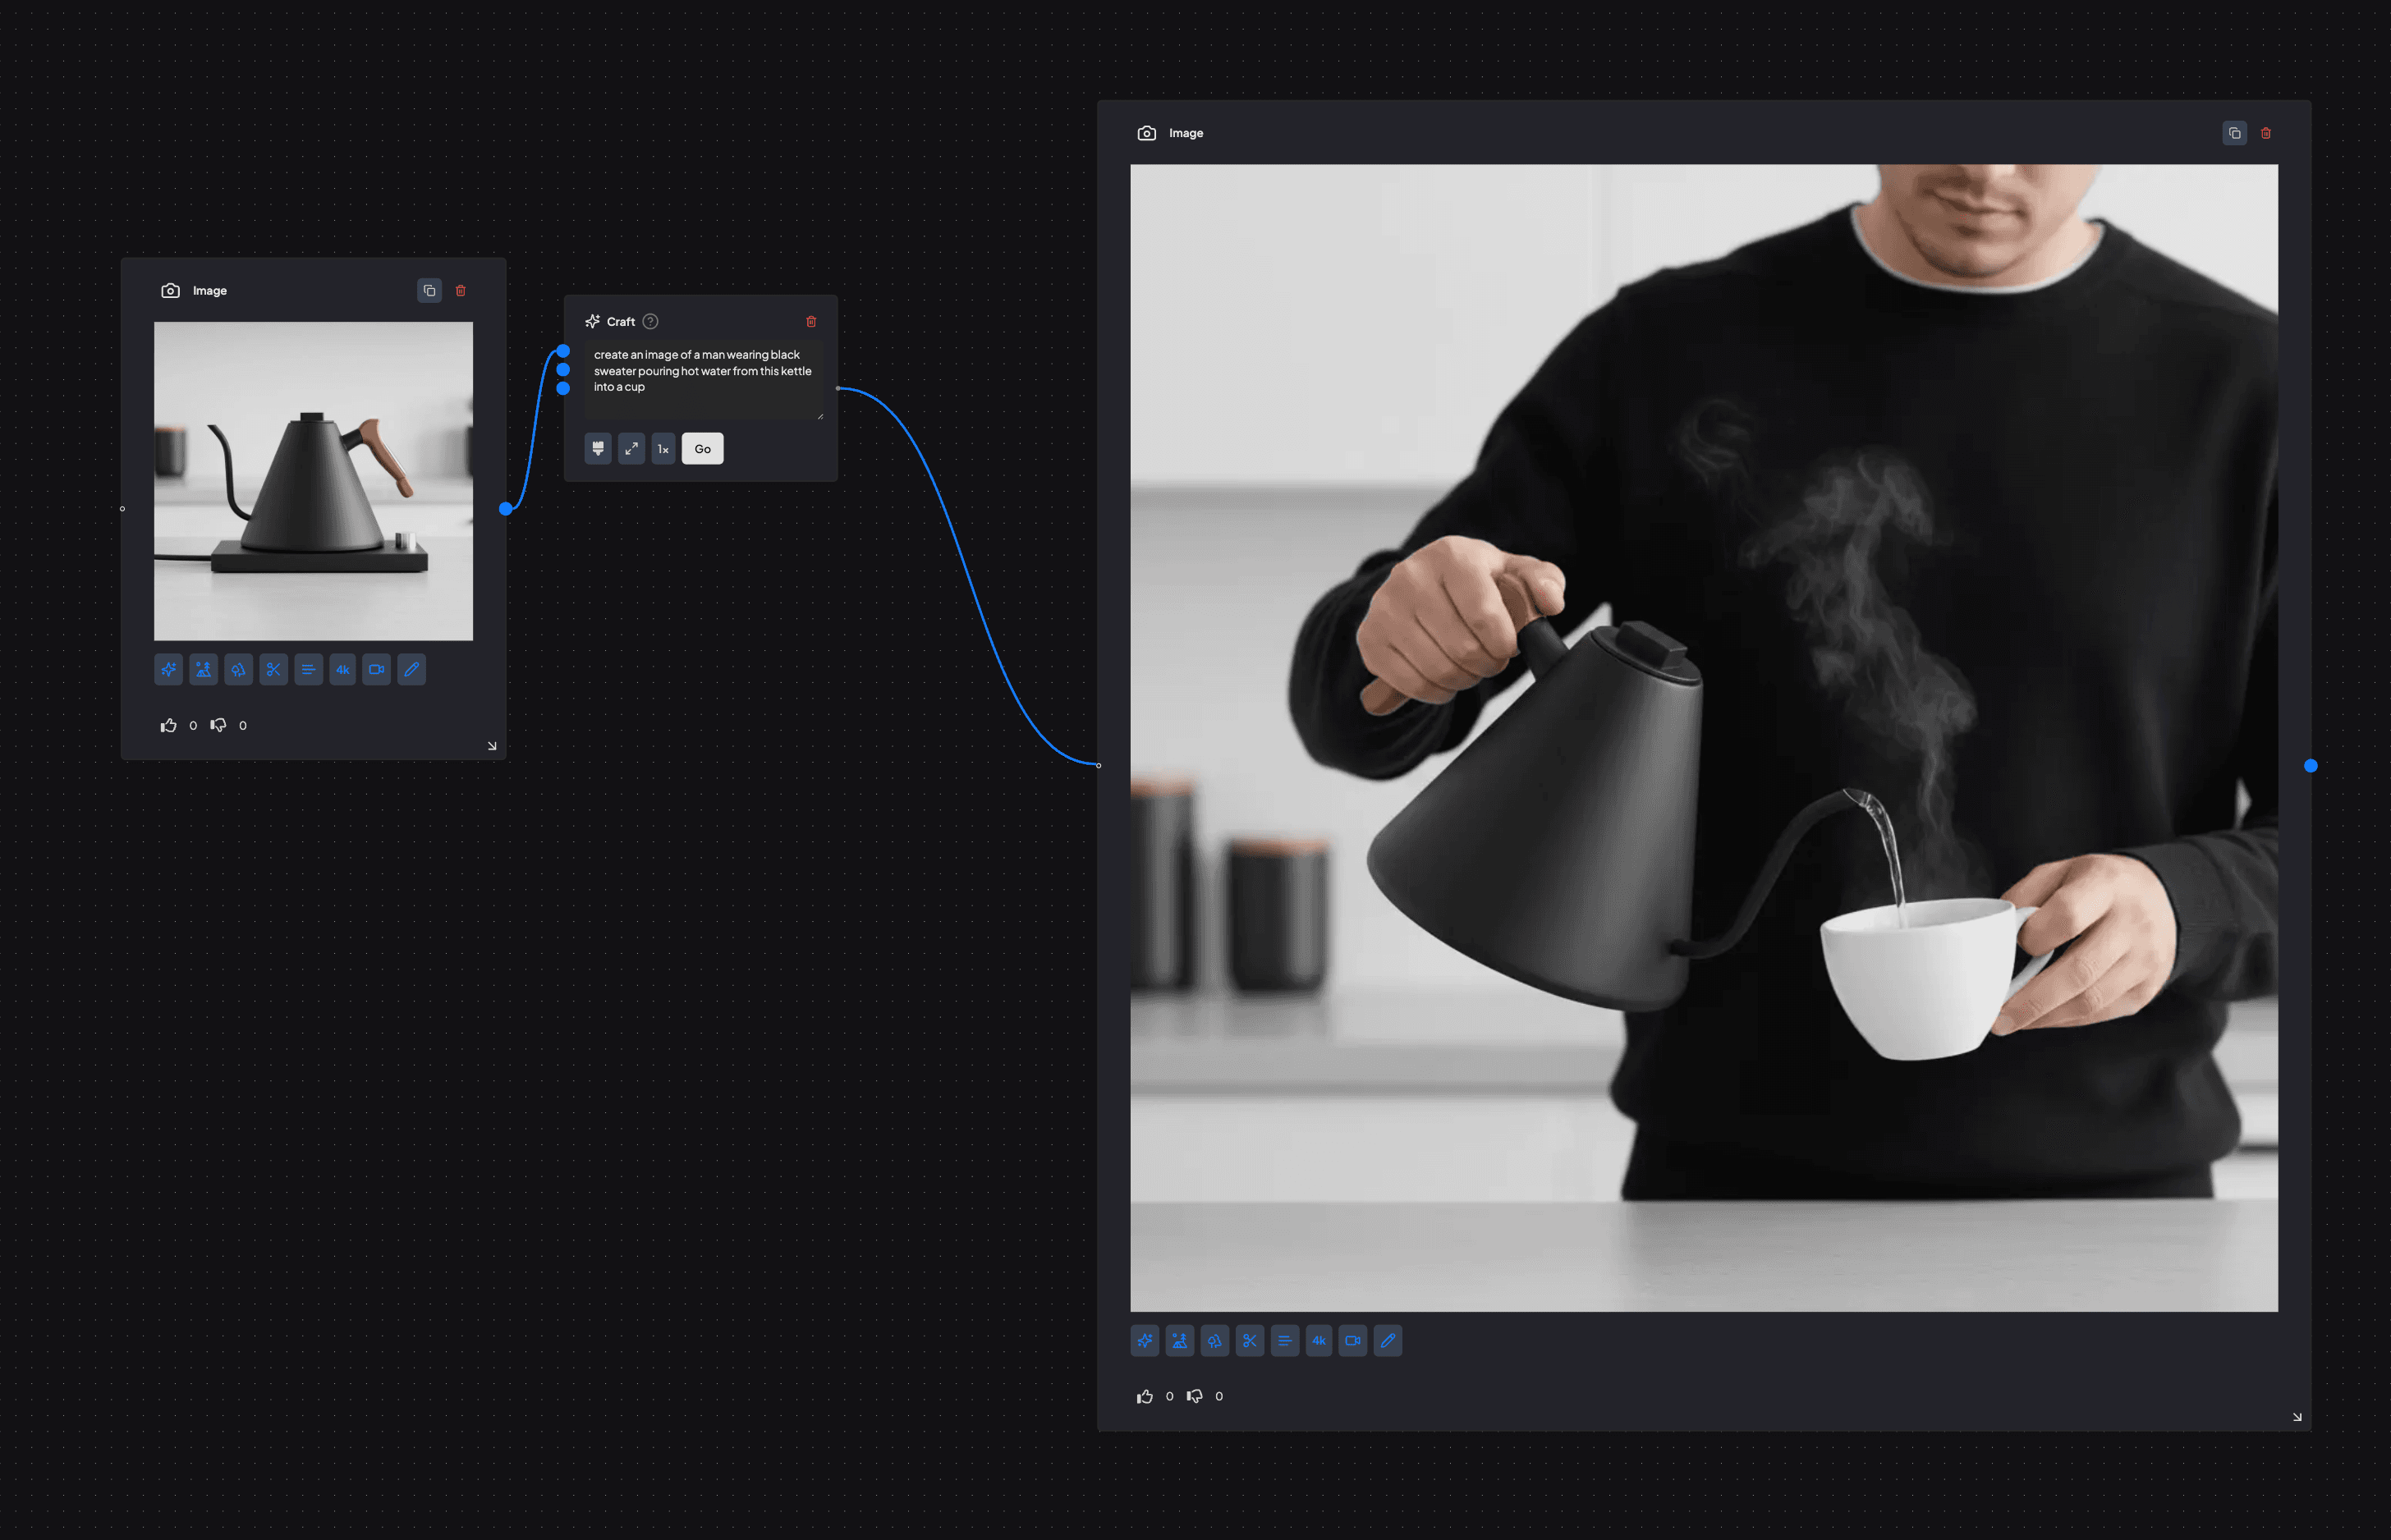Open the Craft node help question mark

(x=650, y=321)
